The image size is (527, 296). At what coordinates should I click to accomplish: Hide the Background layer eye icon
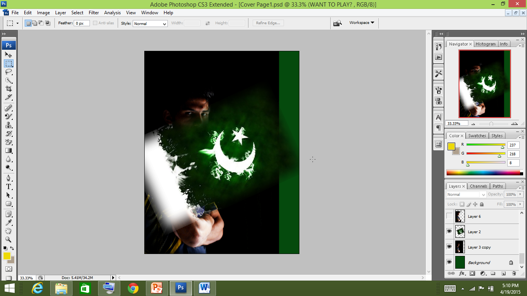[x=449, y=262]
